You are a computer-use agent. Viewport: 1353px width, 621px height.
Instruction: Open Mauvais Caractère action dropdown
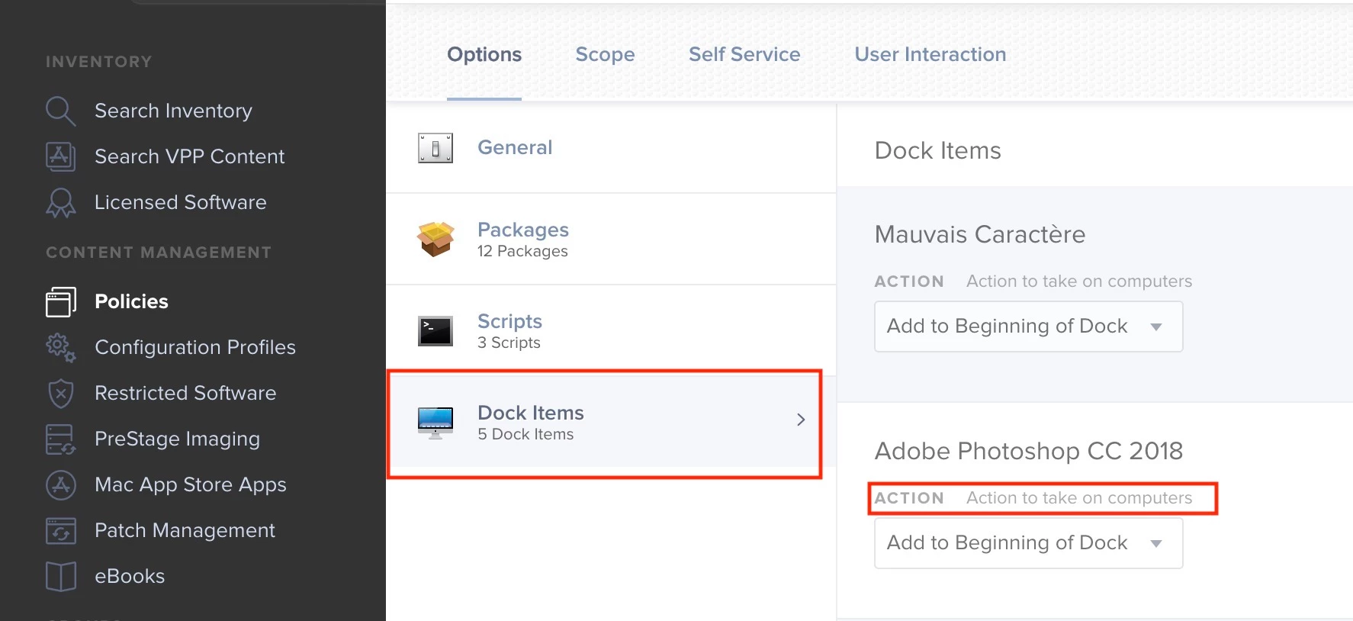(x=1028, y=327)
